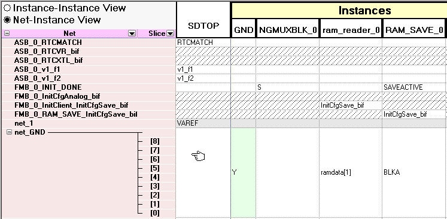This screenshot has width=447, height=219.
Task: Select net_GND slice [4]
Action: 155,177
